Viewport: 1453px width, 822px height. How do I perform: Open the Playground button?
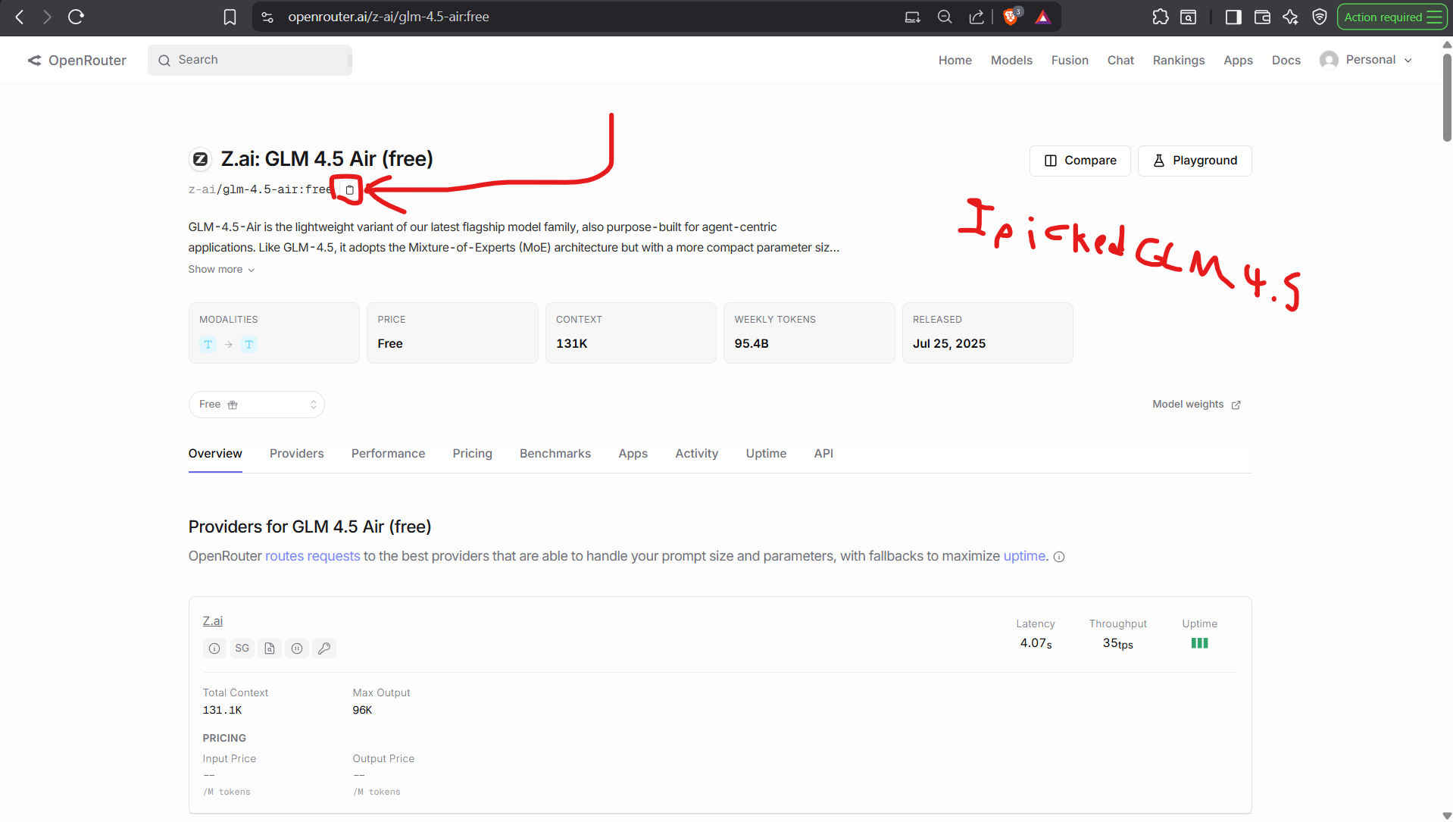coord(1195,161)
